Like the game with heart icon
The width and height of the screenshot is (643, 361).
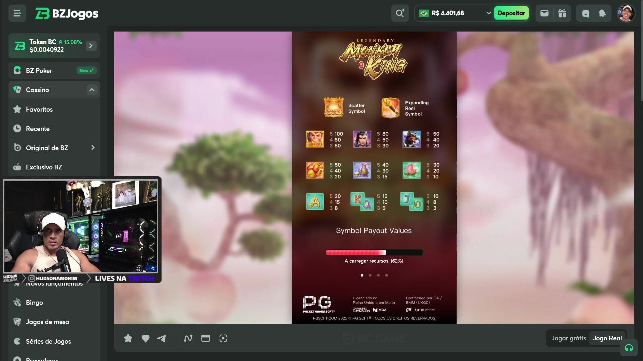[x=145, y=338]
